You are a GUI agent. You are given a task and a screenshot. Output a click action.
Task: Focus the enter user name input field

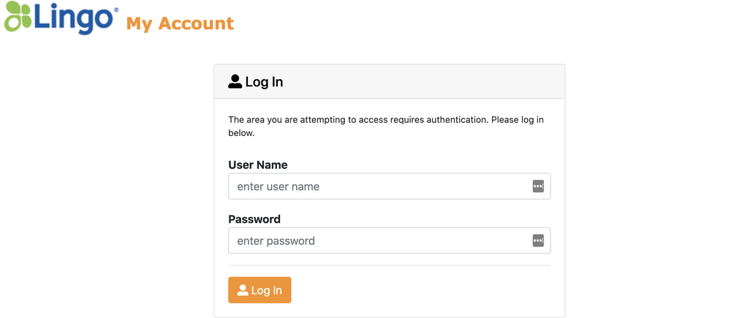pos(390,186)
